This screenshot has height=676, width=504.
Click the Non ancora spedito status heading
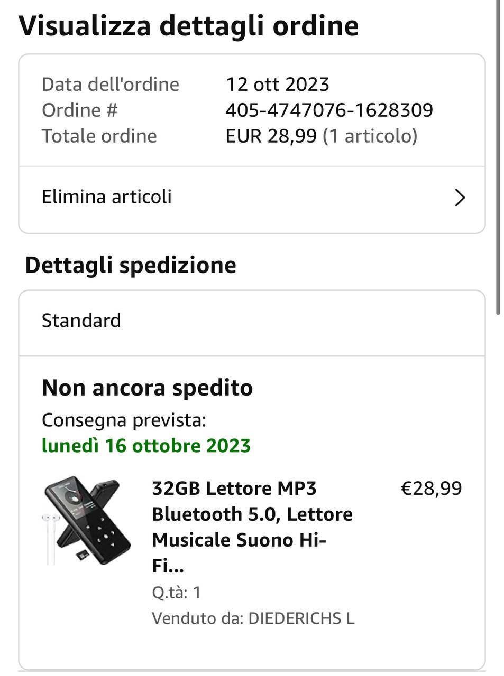tap(147, 388)
